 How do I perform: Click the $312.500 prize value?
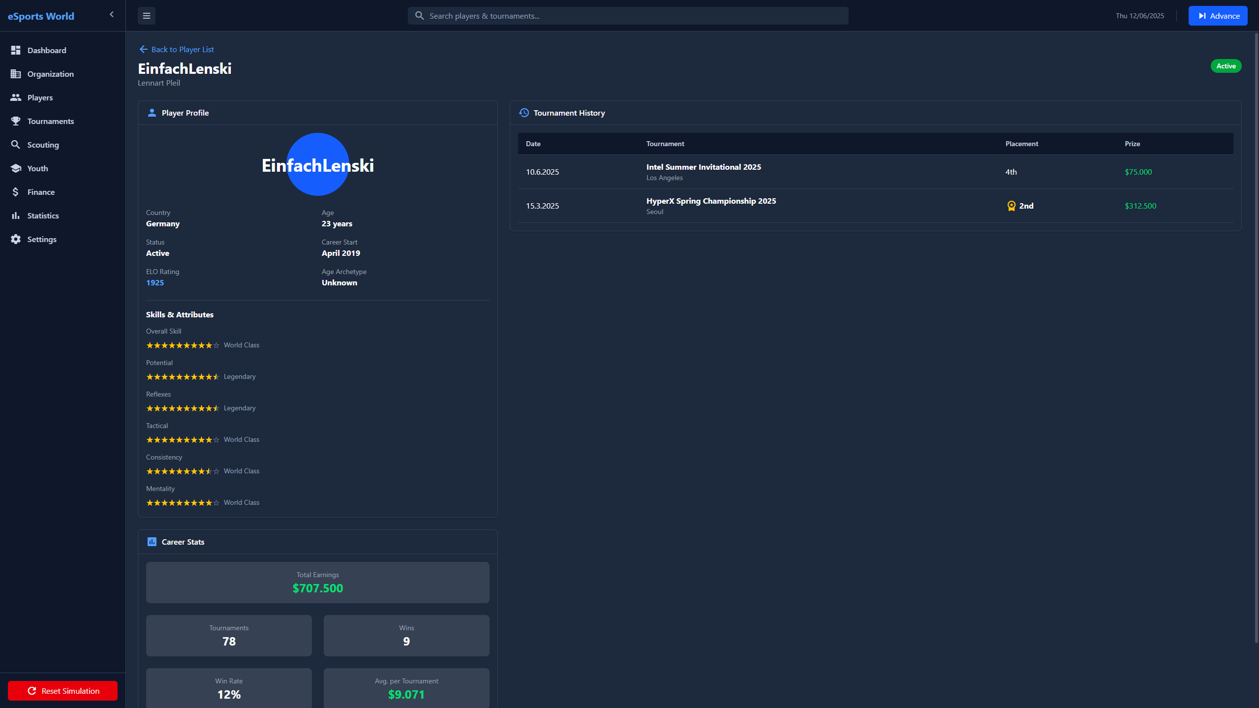[x=1140, y=206]
